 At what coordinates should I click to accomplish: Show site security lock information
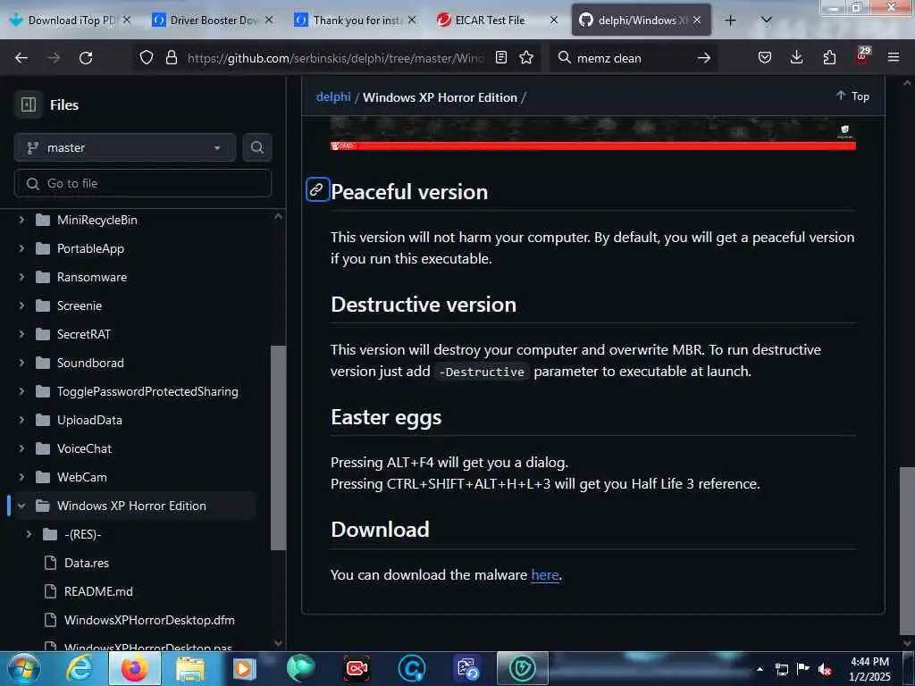click(x=171, y=57)
